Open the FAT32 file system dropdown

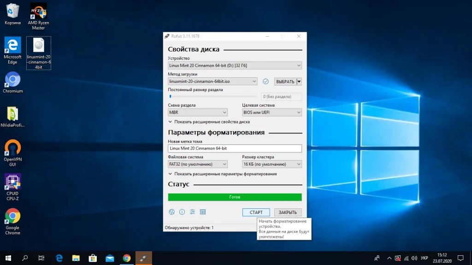[x=198, y=164]
